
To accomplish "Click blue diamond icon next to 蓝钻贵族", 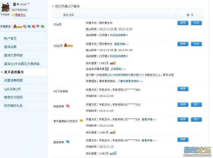I will click(x=68, y=142).
